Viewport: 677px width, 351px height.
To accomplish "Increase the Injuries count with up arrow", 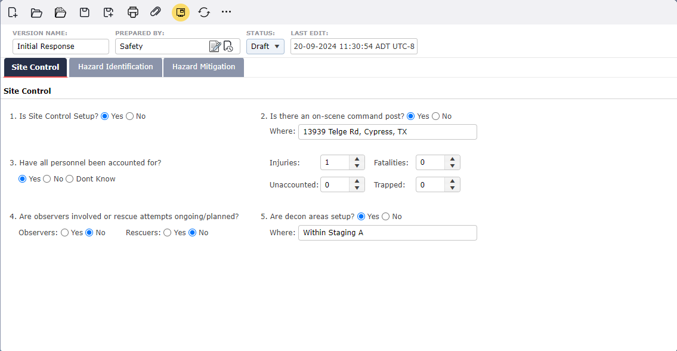I will [x=357, y=159].
